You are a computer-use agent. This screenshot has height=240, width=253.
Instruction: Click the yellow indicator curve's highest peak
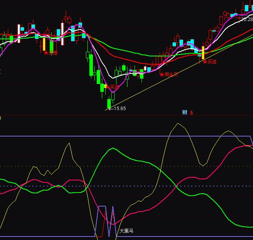[x=178, y=124]
